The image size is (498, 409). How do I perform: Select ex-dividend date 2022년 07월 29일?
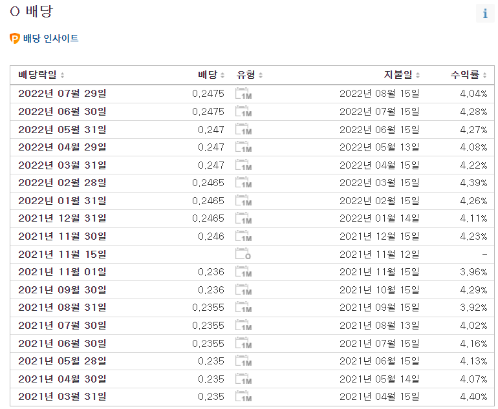pos(62,94)
